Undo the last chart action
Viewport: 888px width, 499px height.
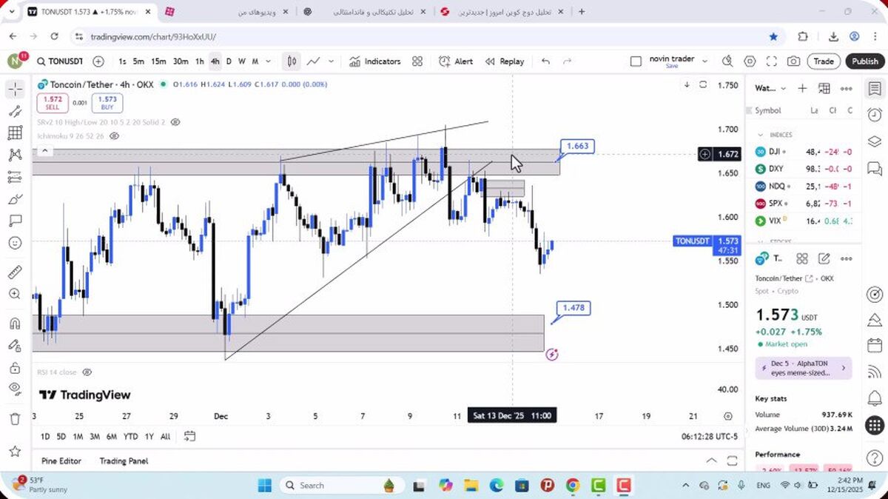tap(545, 61)
